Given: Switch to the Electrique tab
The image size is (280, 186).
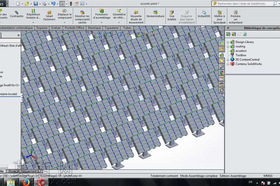Looking at the screenshot, I should coord(94,28).
